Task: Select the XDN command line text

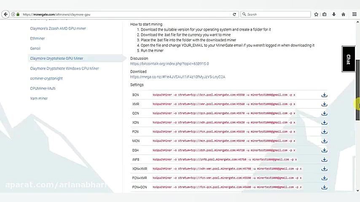Action: pyautogui.click(x=224, y=122)
